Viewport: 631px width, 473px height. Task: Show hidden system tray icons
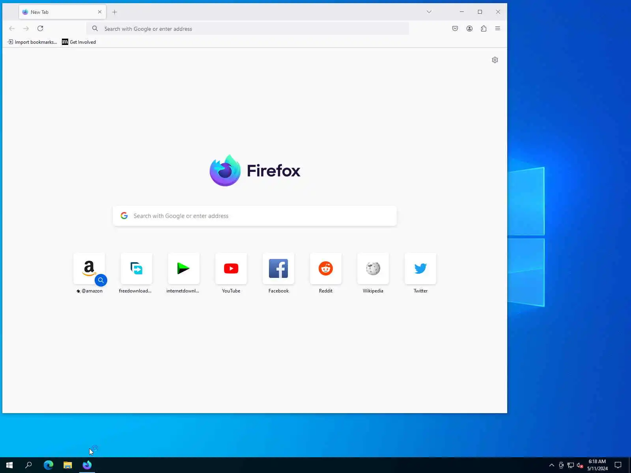point(552,465)
